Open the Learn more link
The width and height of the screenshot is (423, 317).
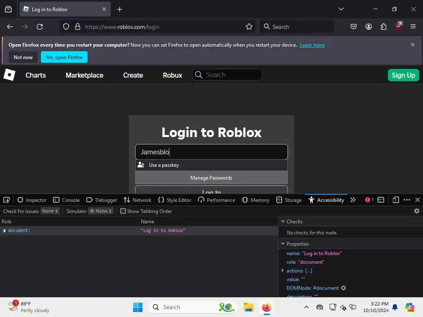pyautogui.click(x=312, y=45)
